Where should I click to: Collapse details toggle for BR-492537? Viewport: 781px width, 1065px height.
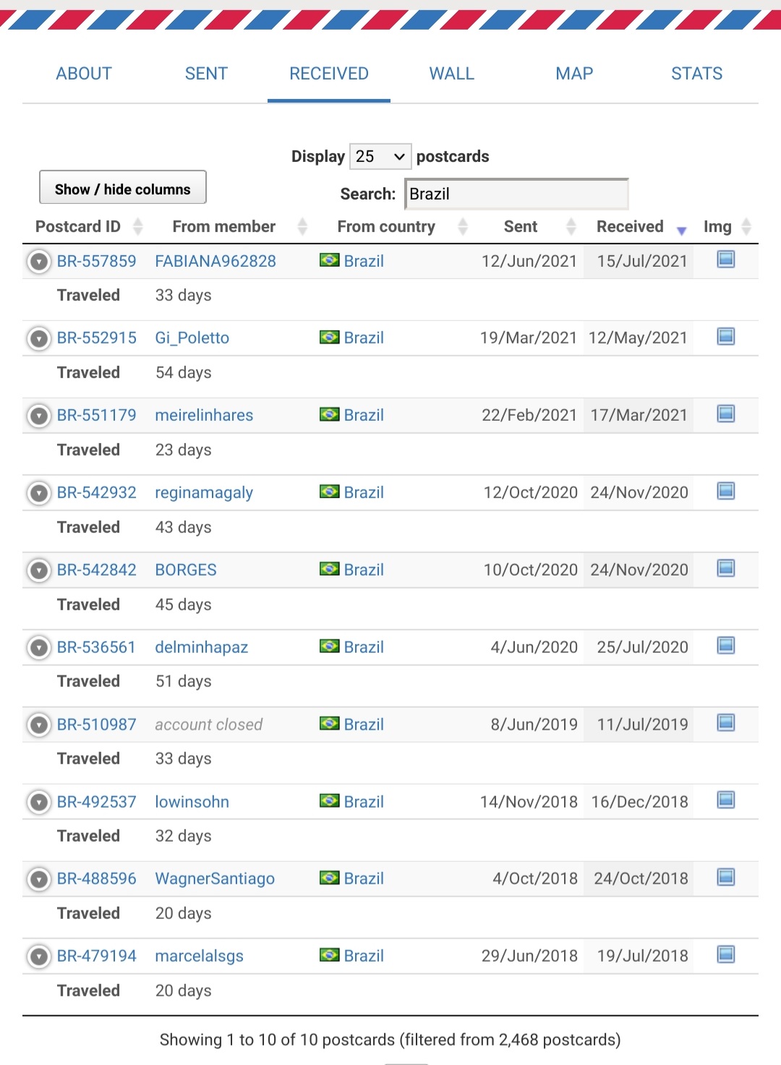pos(39,802)
